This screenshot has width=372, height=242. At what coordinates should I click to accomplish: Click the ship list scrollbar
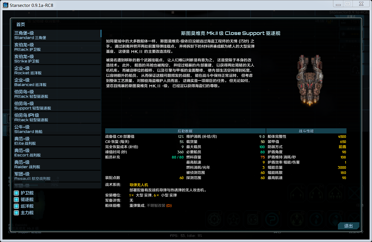101,34
